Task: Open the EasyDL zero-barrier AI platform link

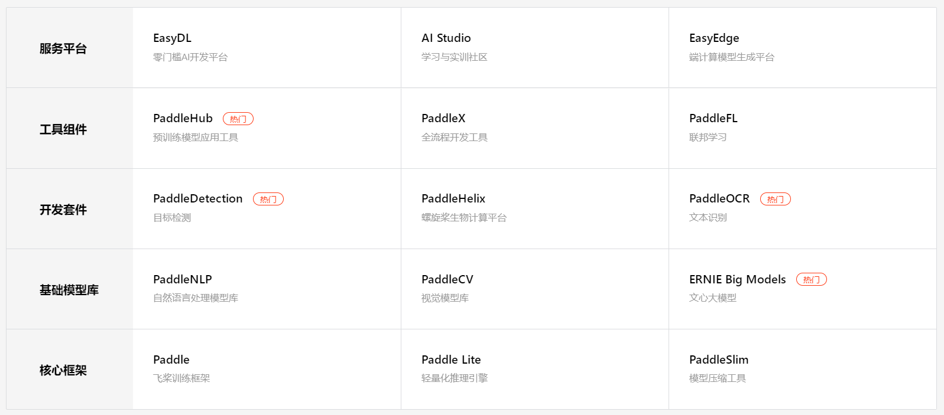Action: pos(172,37)
